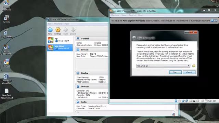219x123 pixels.
Task: Click the mouse integration status bar icon
Action: tap(202, 101)
